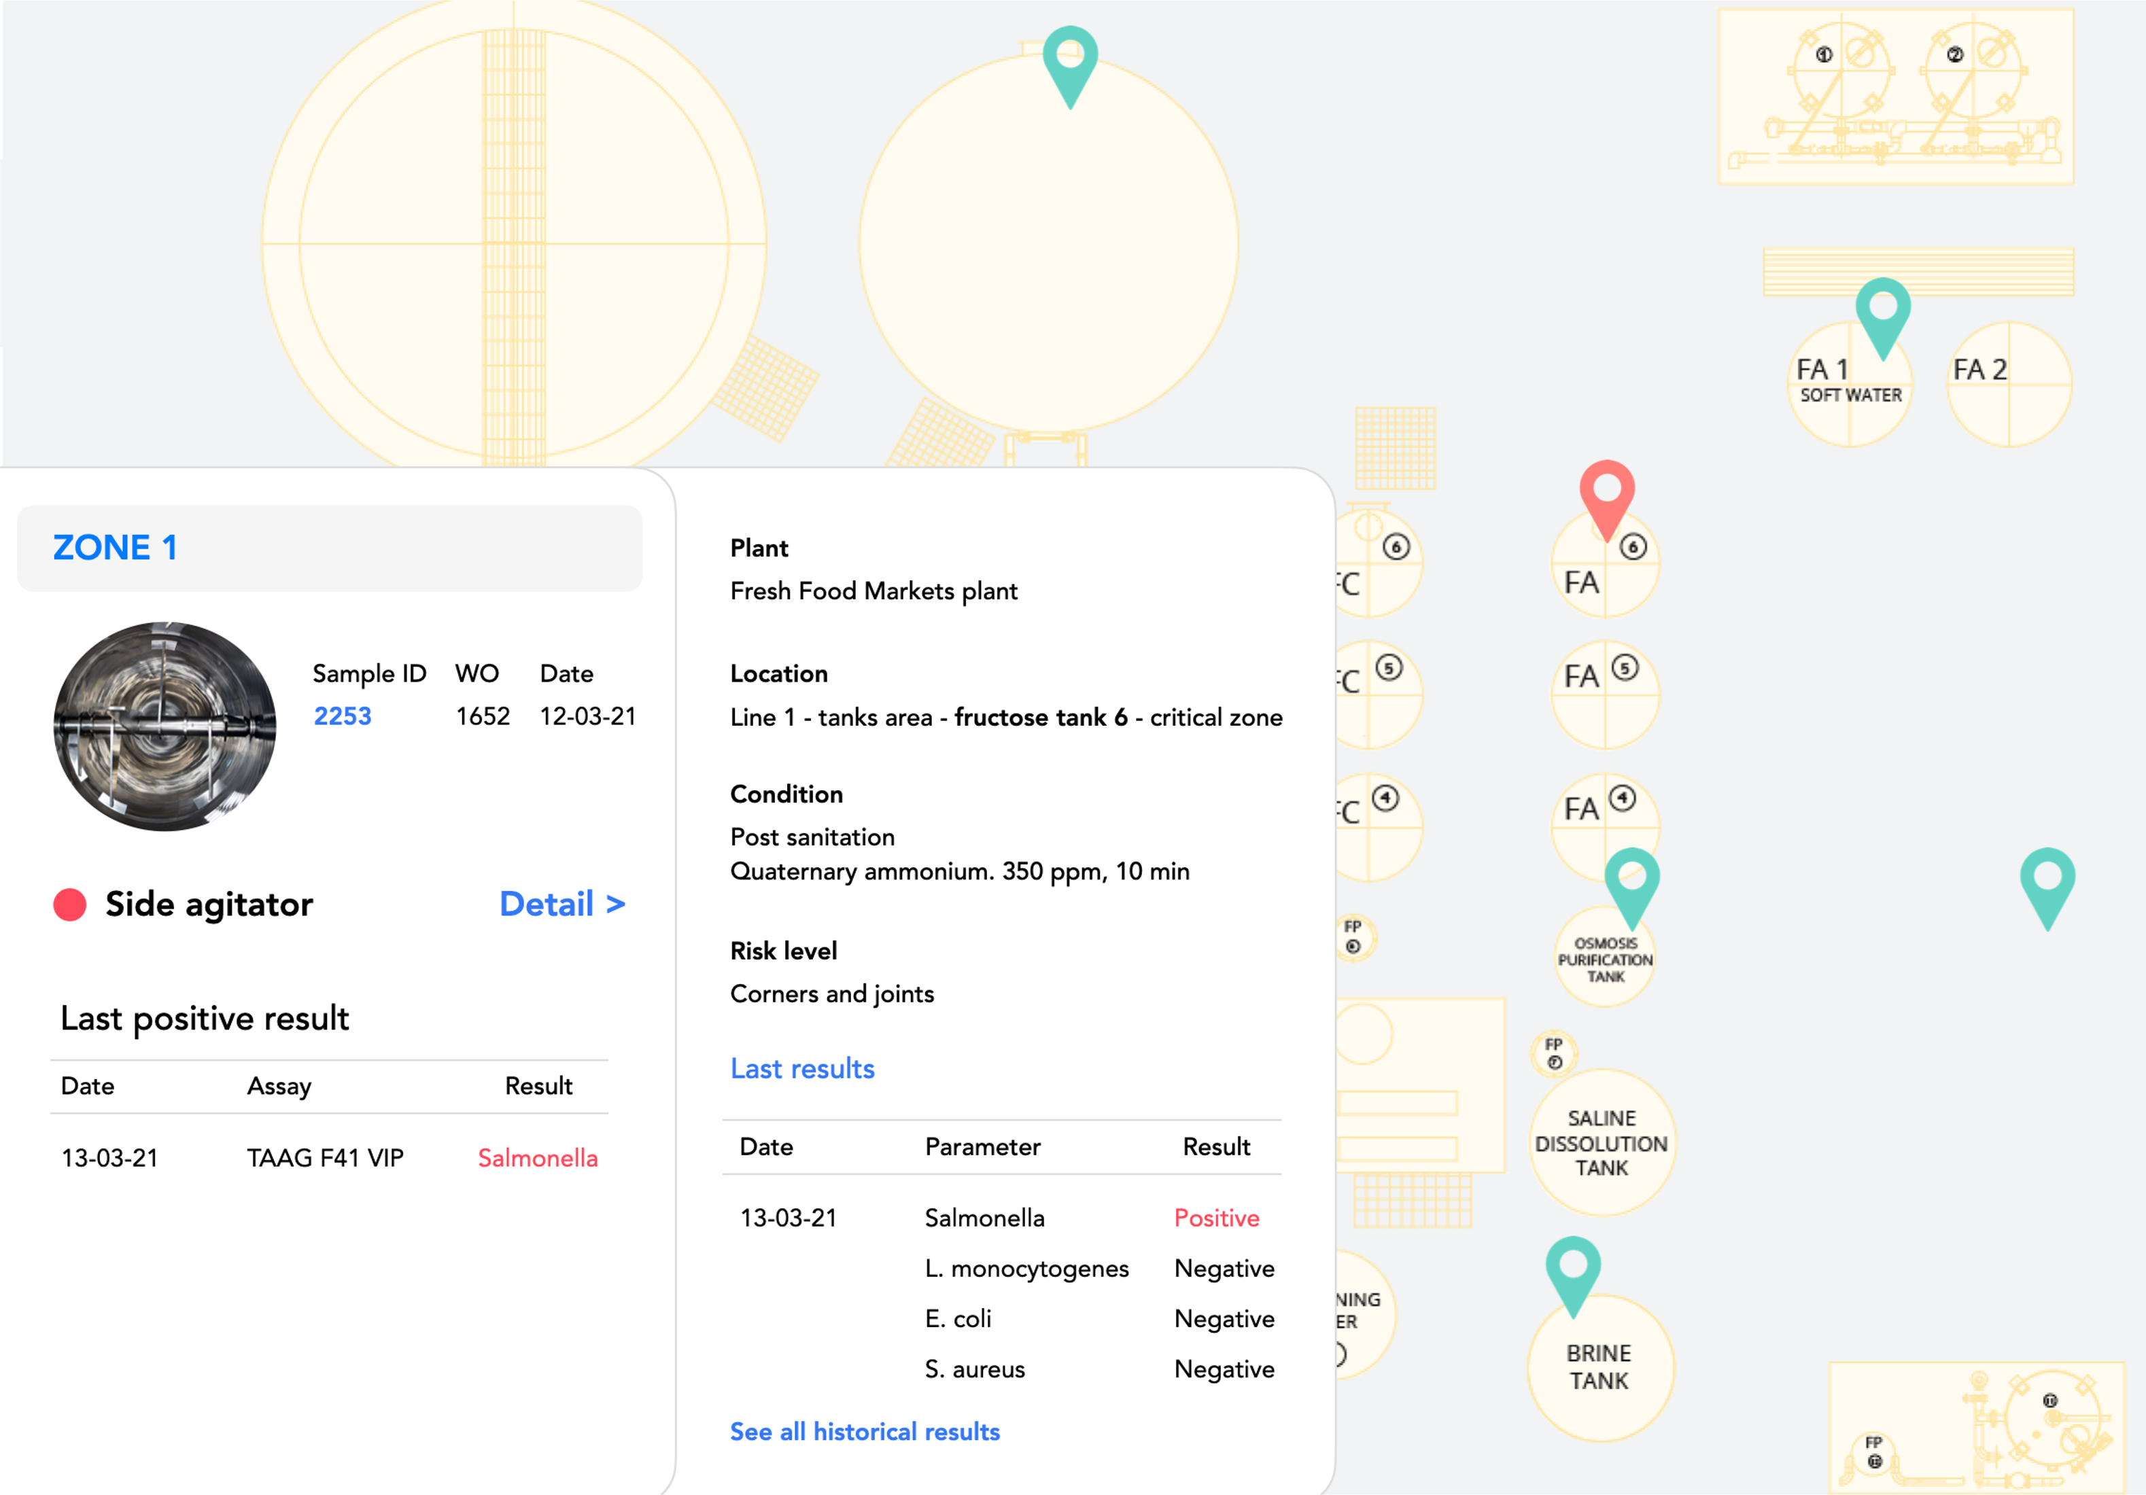The image size is (2146, 1495).
Task: Select the FA 5 tank on the map
Action: tap(1605, 694)
